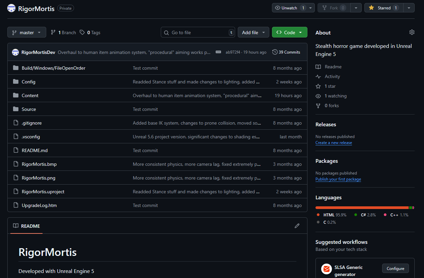Click the RigorMortis.bmp file icon
The image size is (424, 278).
pos(16,164)
